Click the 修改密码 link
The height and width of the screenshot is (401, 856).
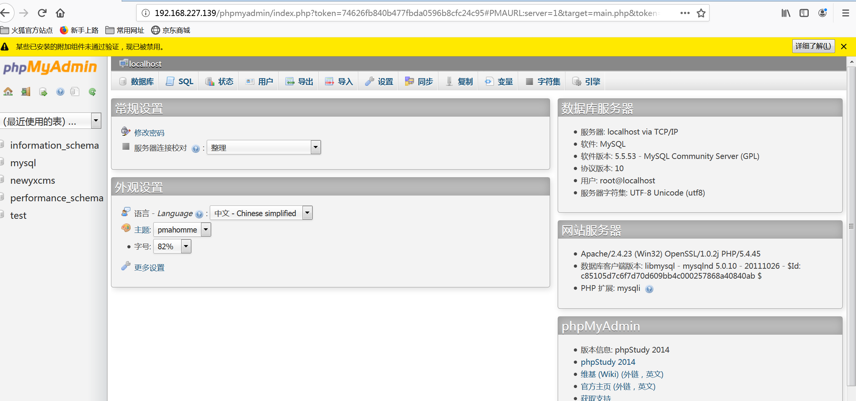(x=149, y=133)
